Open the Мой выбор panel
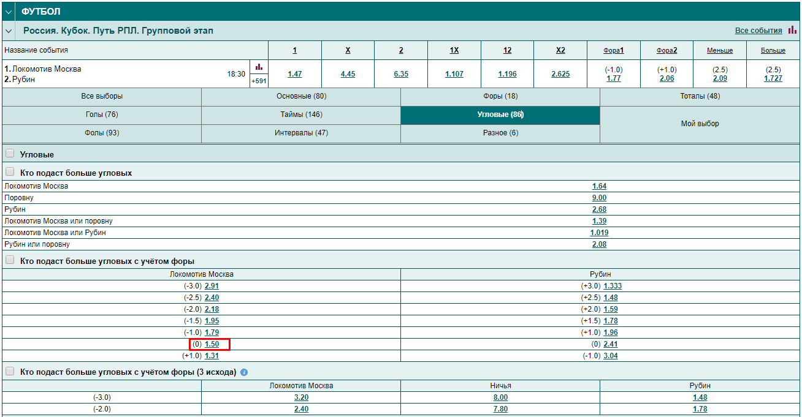This screenshot has height=417, width=802. click(x=700, y=124)
